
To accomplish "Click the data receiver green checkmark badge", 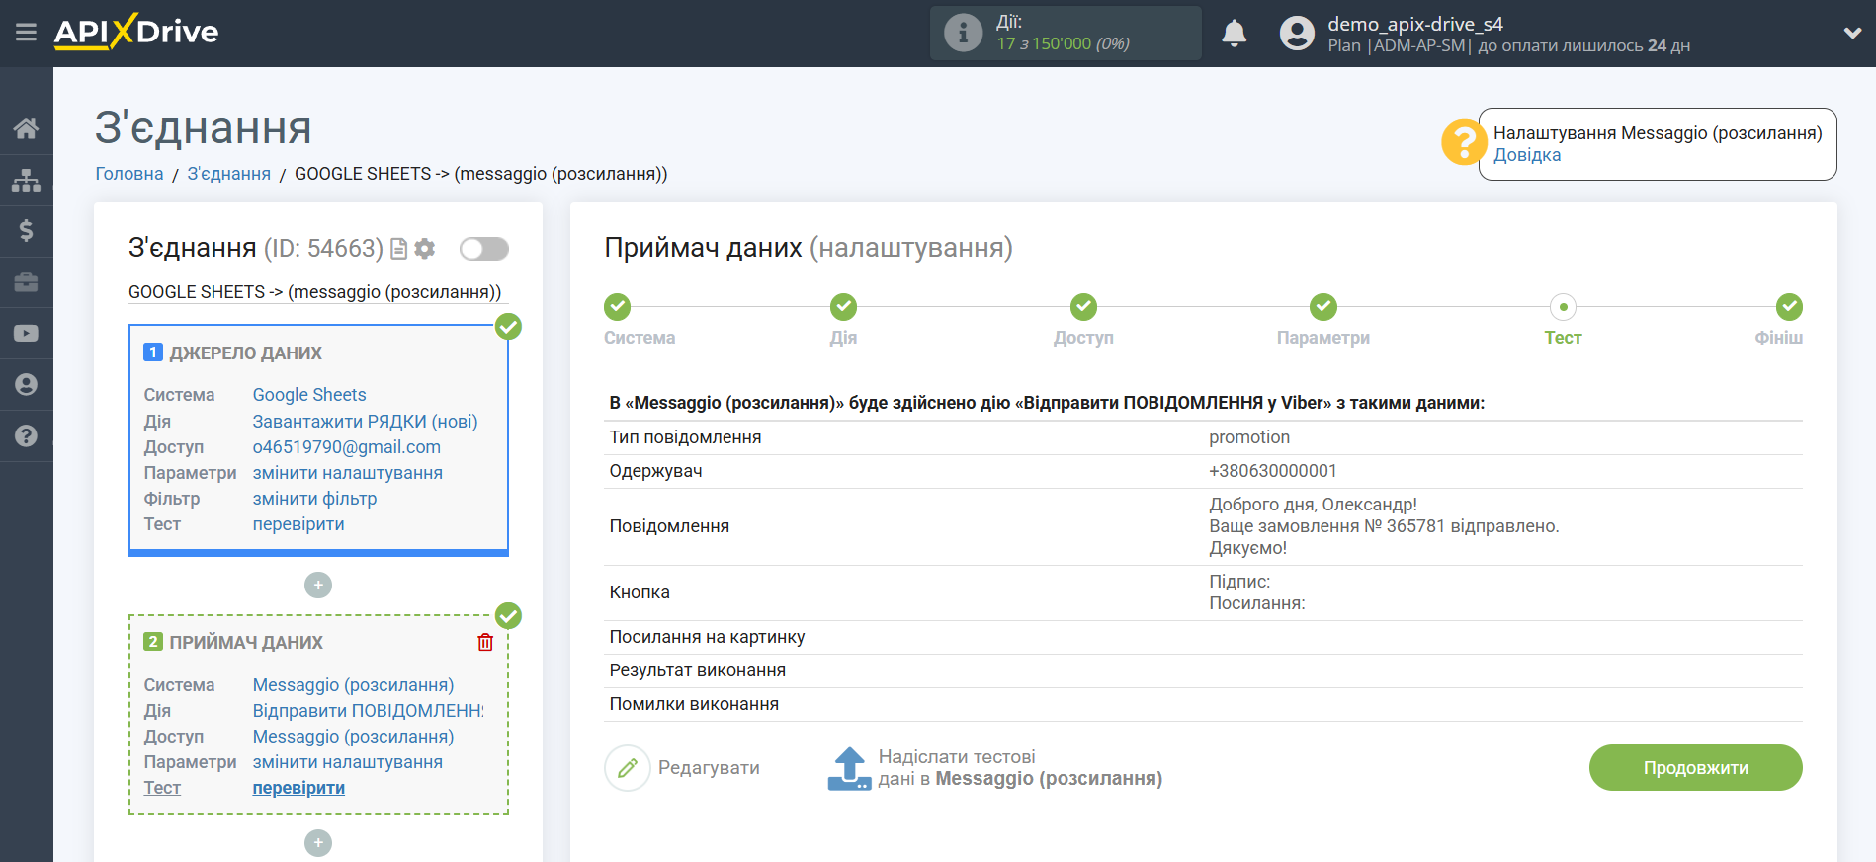I will (x=508, y=616).
